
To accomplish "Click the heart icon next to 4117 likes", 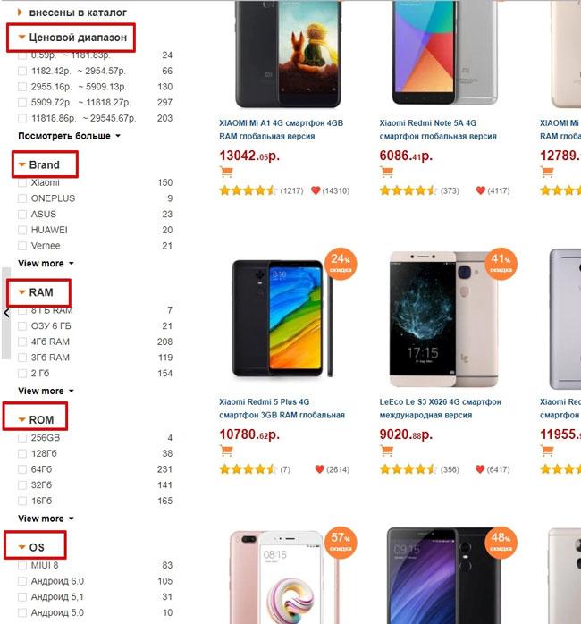I will [x=480, y=190].
